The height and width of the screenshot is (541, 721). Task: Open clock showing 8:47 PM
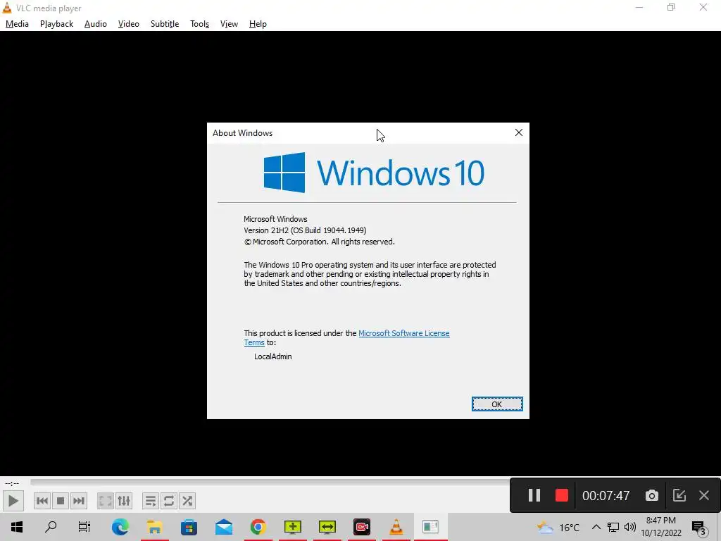pyautogui.click(x=661, y=527)
